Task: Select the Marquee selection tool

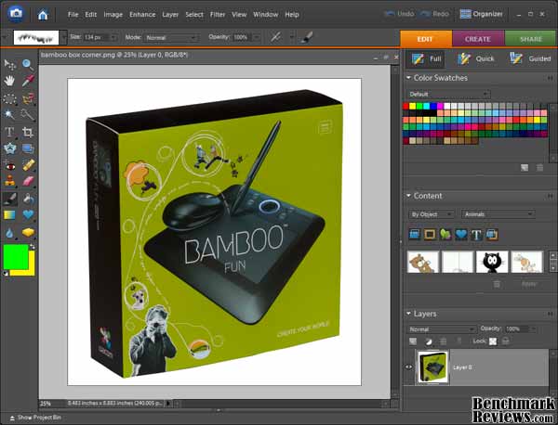Action: pos(9,98)
